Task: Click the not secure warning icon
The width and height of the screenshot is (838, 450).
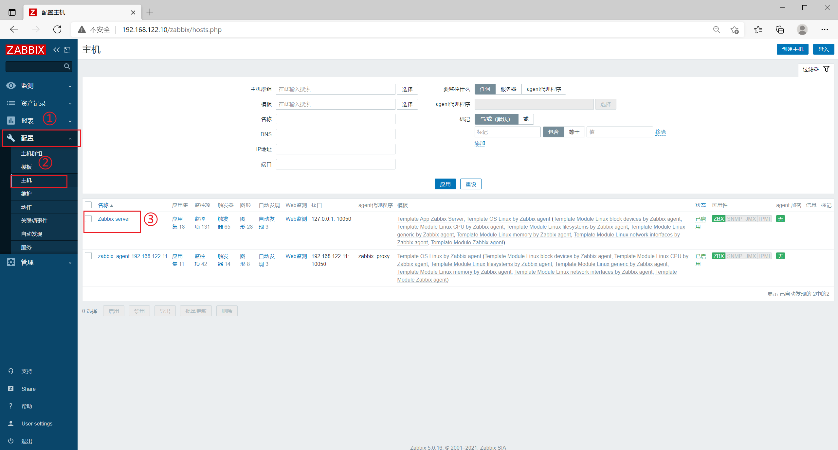Action: pos(82,30)
